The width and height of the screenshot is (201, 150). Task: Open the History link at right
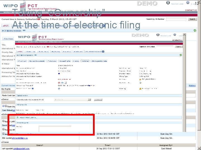coord(192,86)
